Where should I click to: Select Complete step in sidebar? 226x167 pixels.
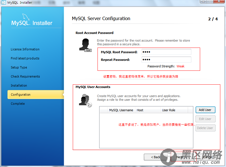click(18, 103)
